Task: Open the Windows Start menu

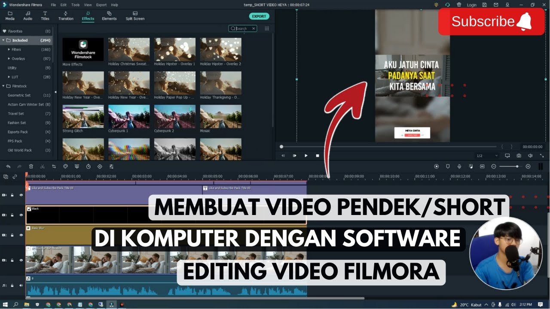Action: coord(5,304)
